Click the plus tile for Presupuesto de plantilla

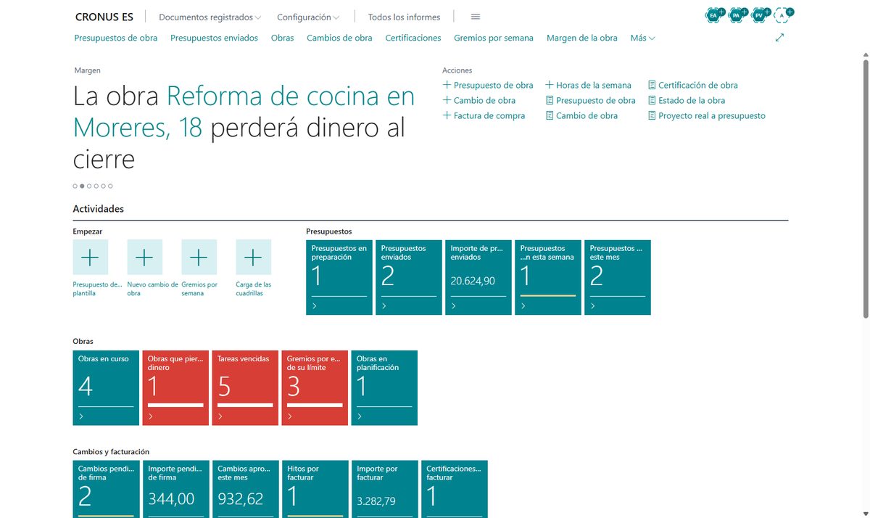(x=91, y=257)
